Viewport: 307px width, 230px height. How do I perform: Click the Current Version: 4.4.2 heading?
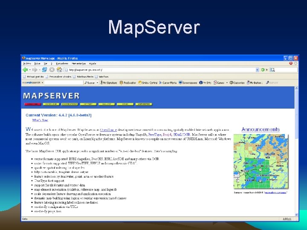coord(58,115)
